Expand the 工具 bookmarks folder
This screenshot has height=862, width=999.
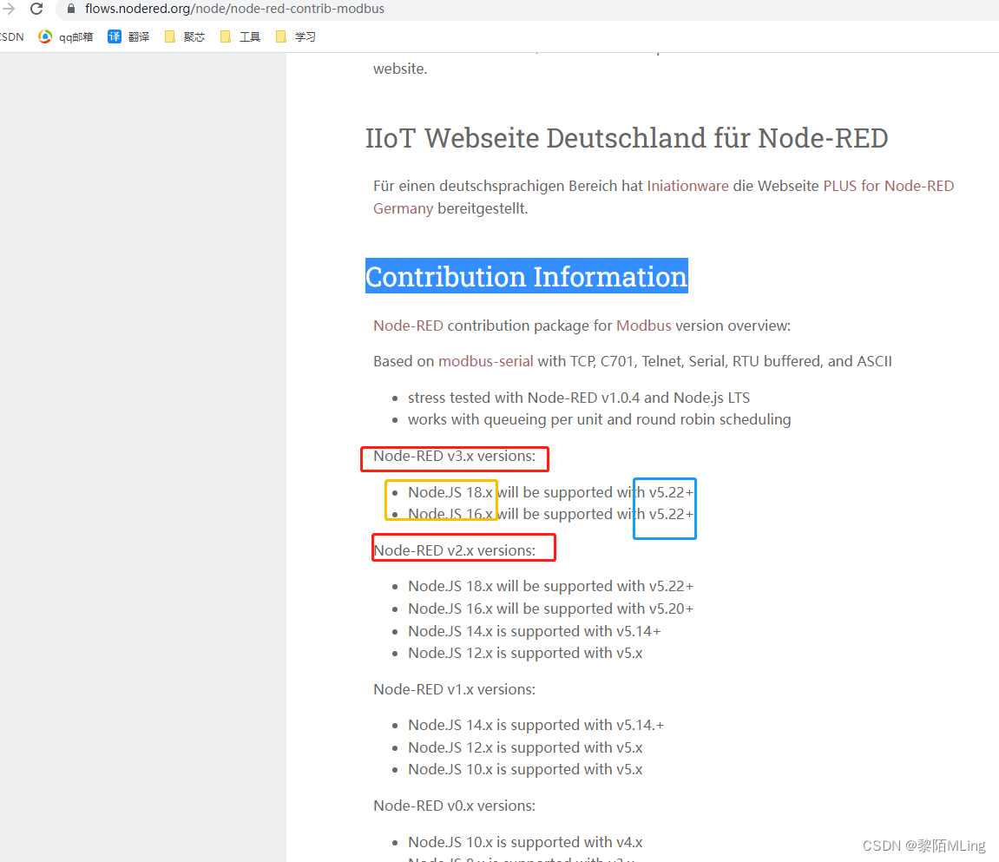coord(241,36)
